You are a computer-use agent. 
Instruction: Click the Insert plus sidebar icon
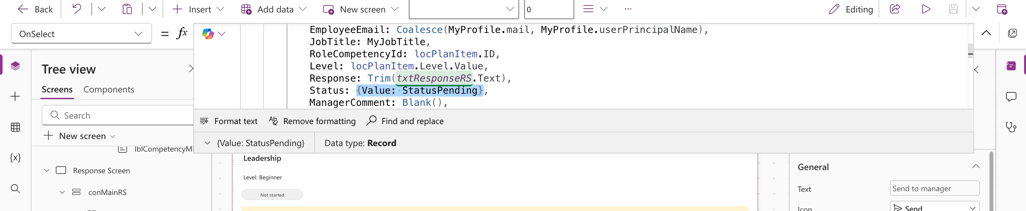(15, 97)
